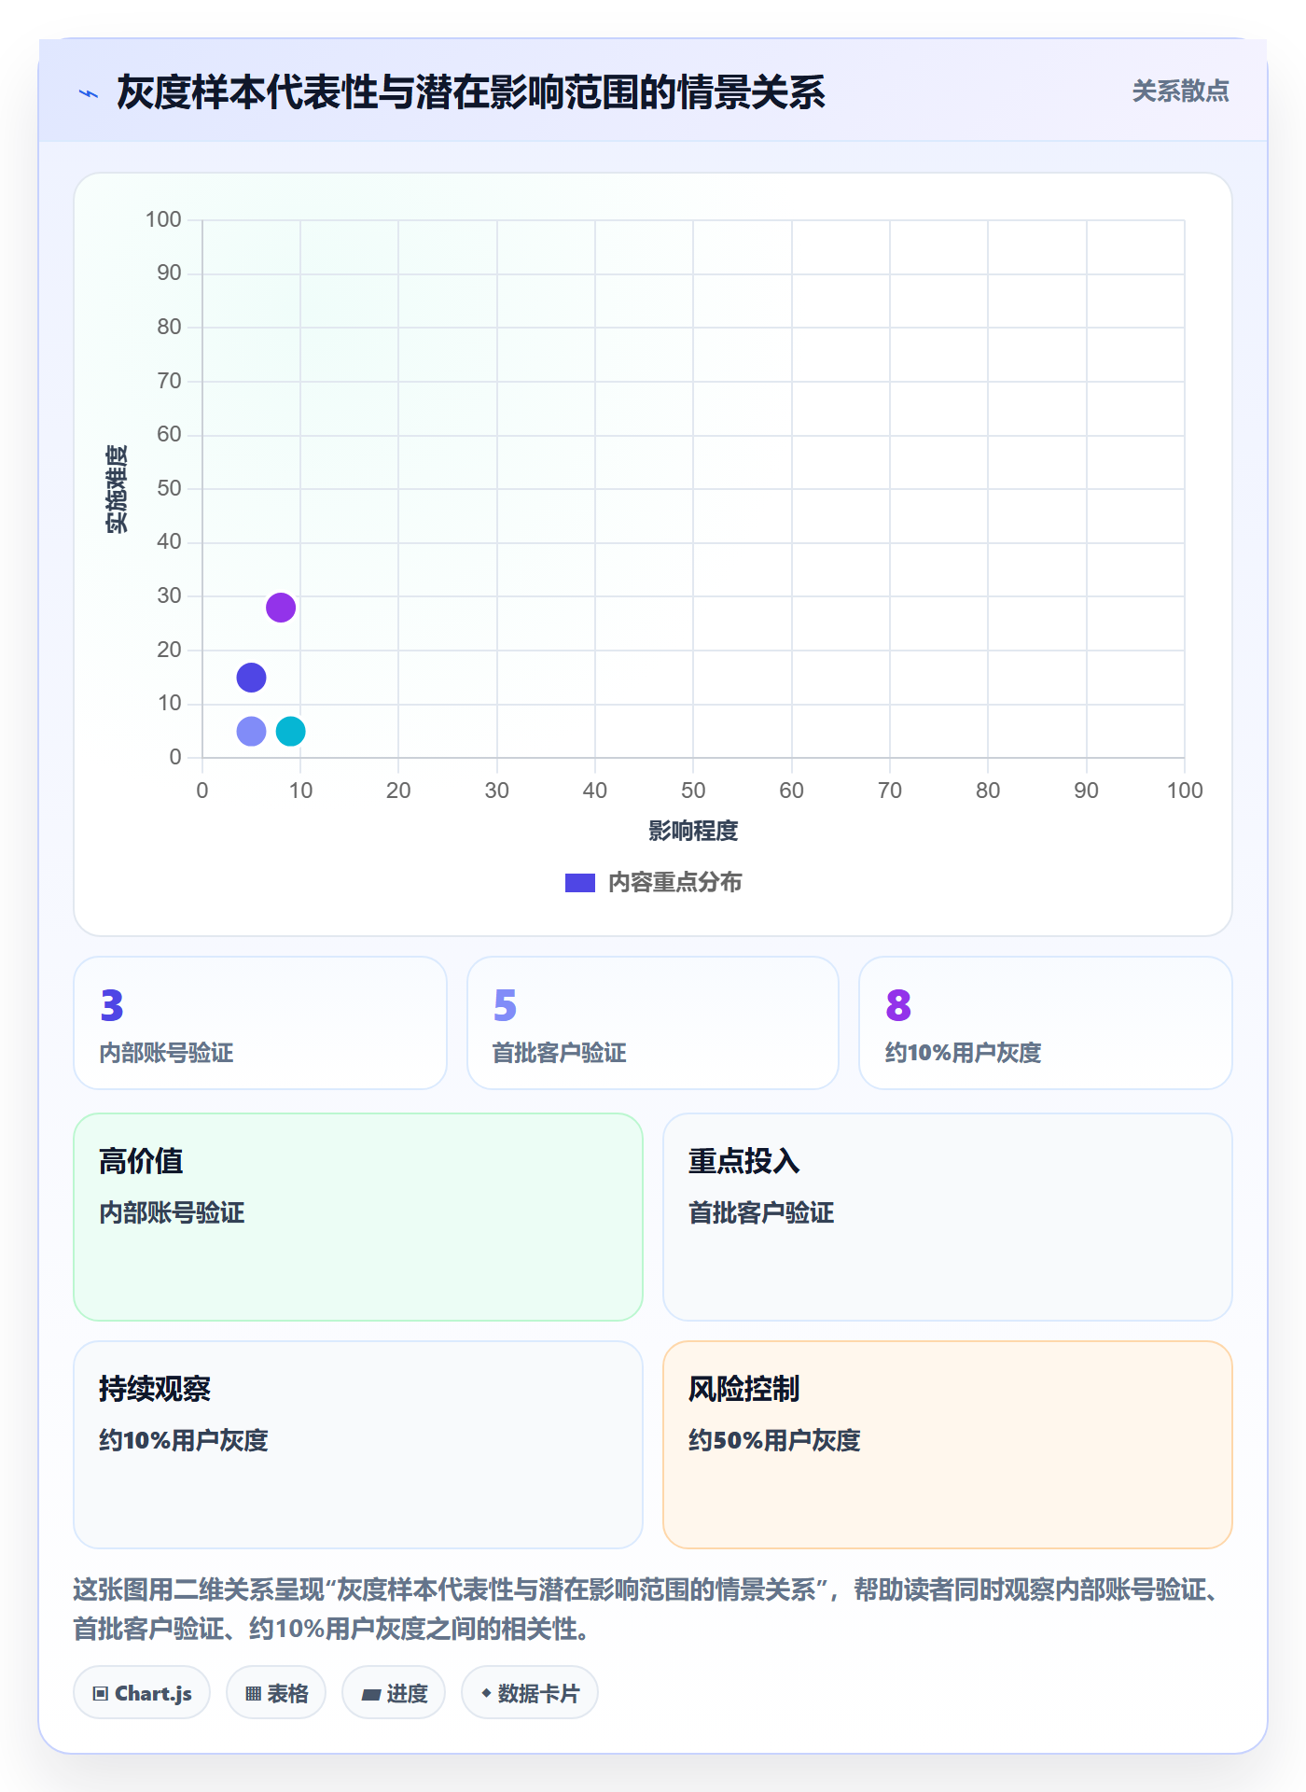Click the 数据卡片 tag chip
This screenshot has width=1306, height=1792.
[530, 1693]
